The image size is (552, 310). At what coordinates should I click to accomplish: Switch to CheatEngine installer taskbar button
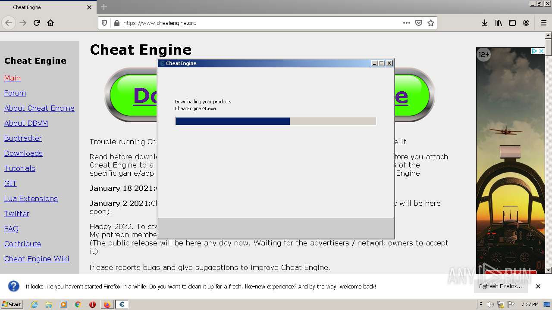(x=122, y=304)
